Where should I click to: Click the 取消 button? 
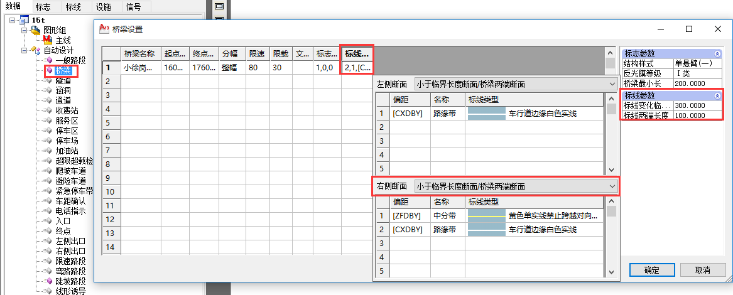pos(703,270)
